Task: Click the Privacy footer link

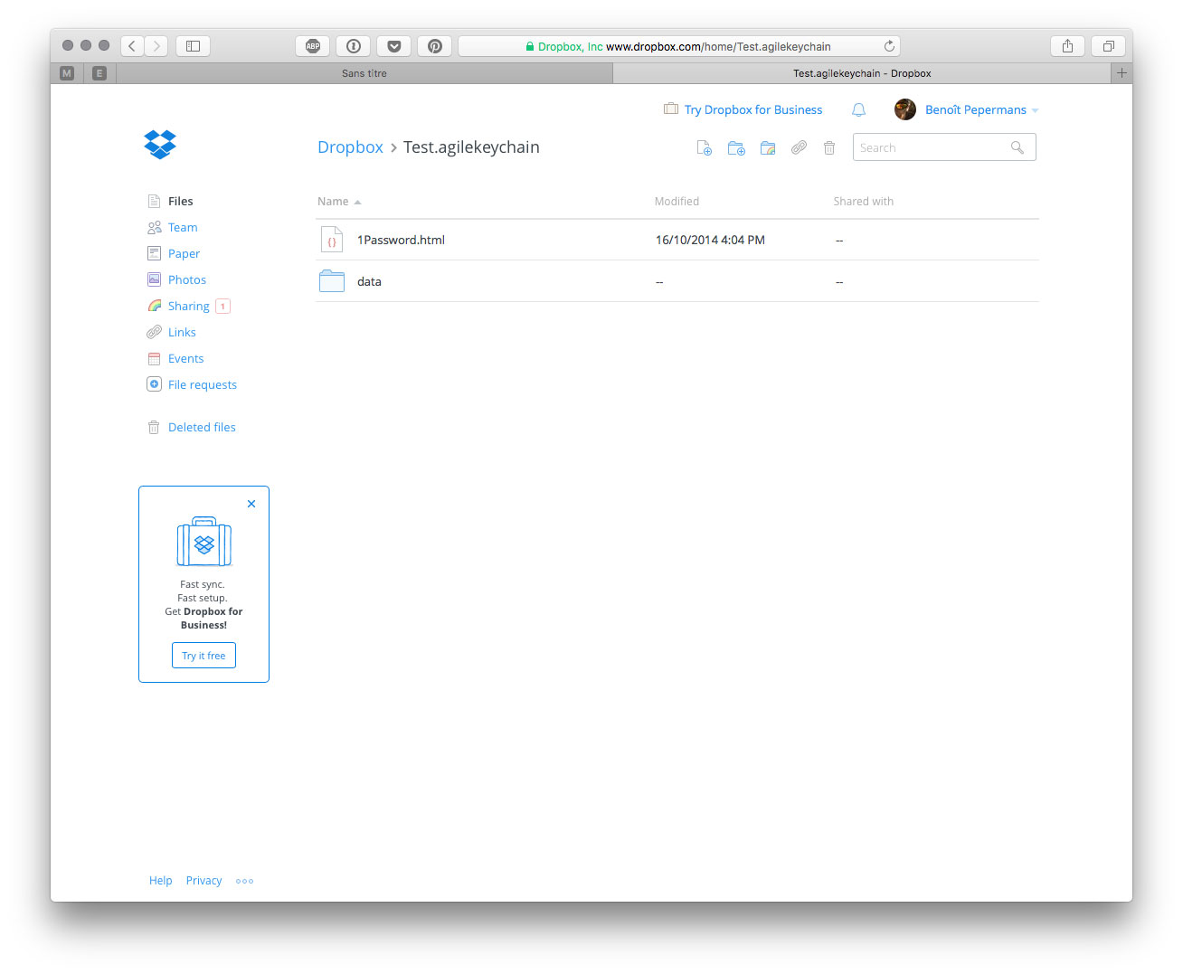Action: pos(203,880)
